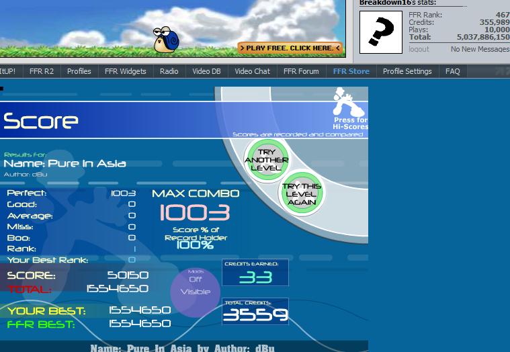
Task: Click the Play Free Click Here banner button
Action: pos(290,48)
